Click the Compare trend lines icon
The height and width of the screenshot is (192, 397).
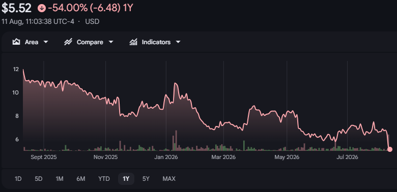[x=68, y=42]
